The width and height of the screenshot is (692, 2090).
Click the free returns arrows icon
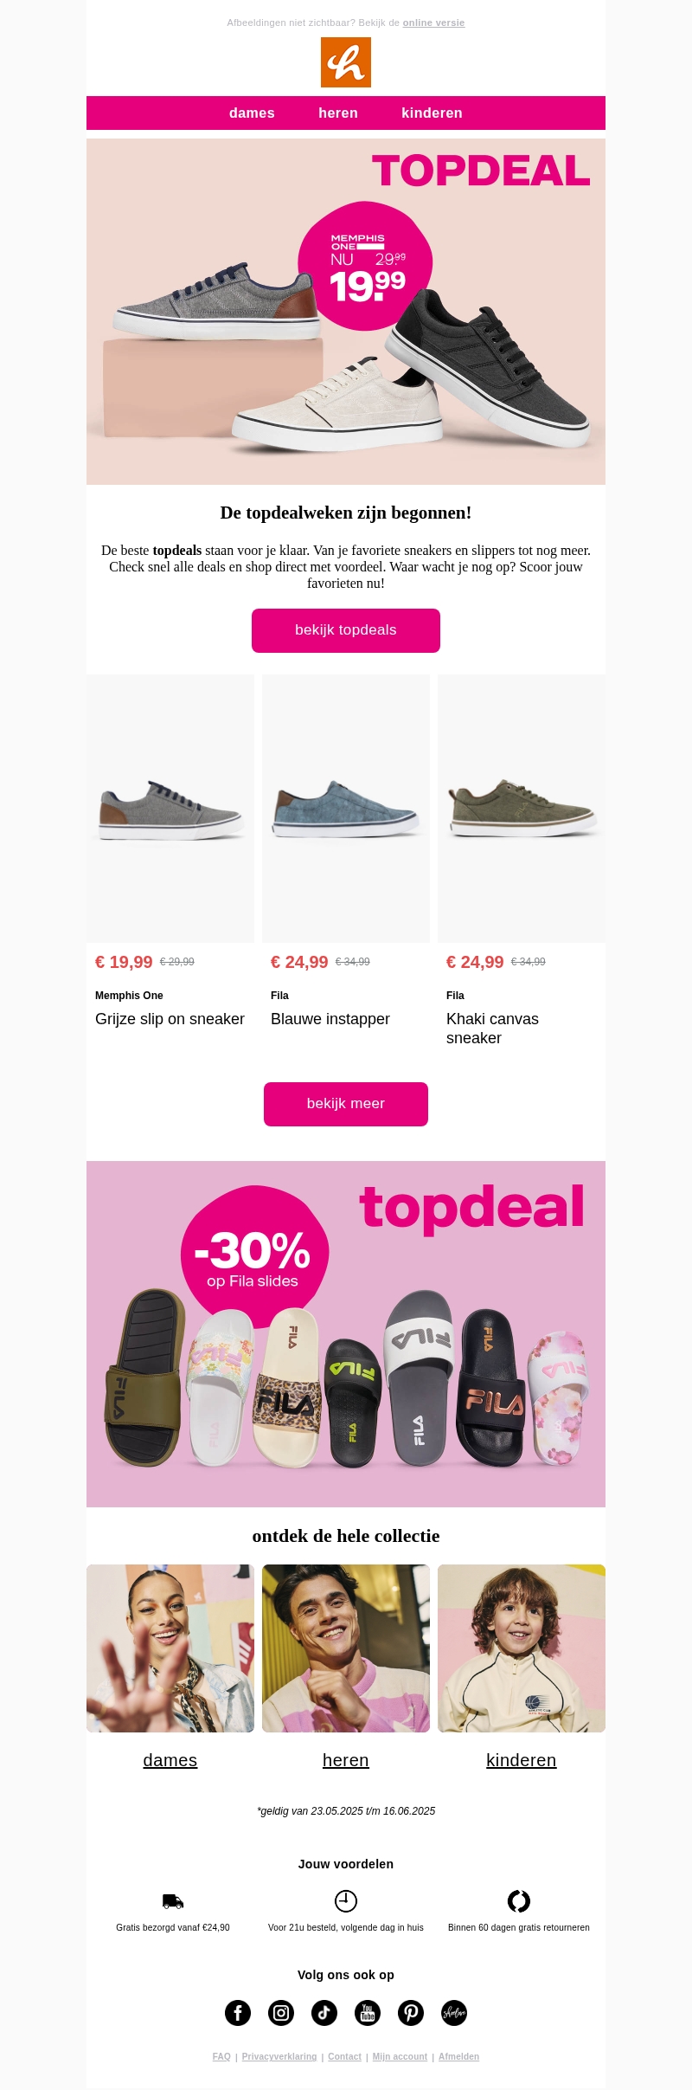tap(519, 1900)
